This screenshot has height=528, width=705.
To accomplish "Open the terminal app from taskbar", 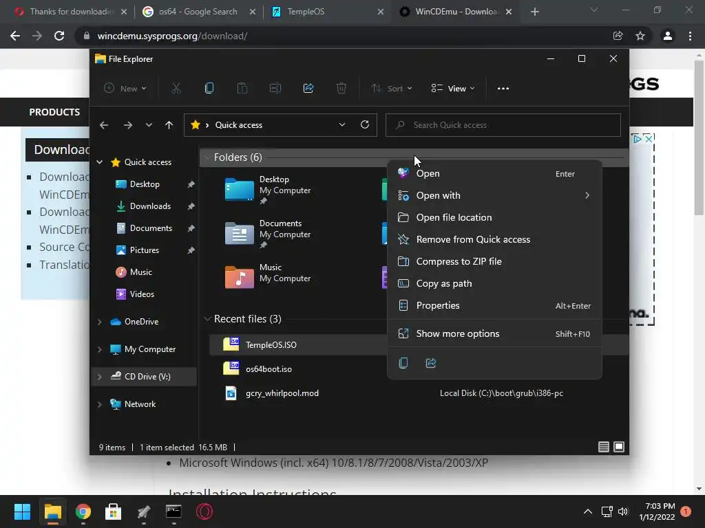I will click(x=173, y=511).
